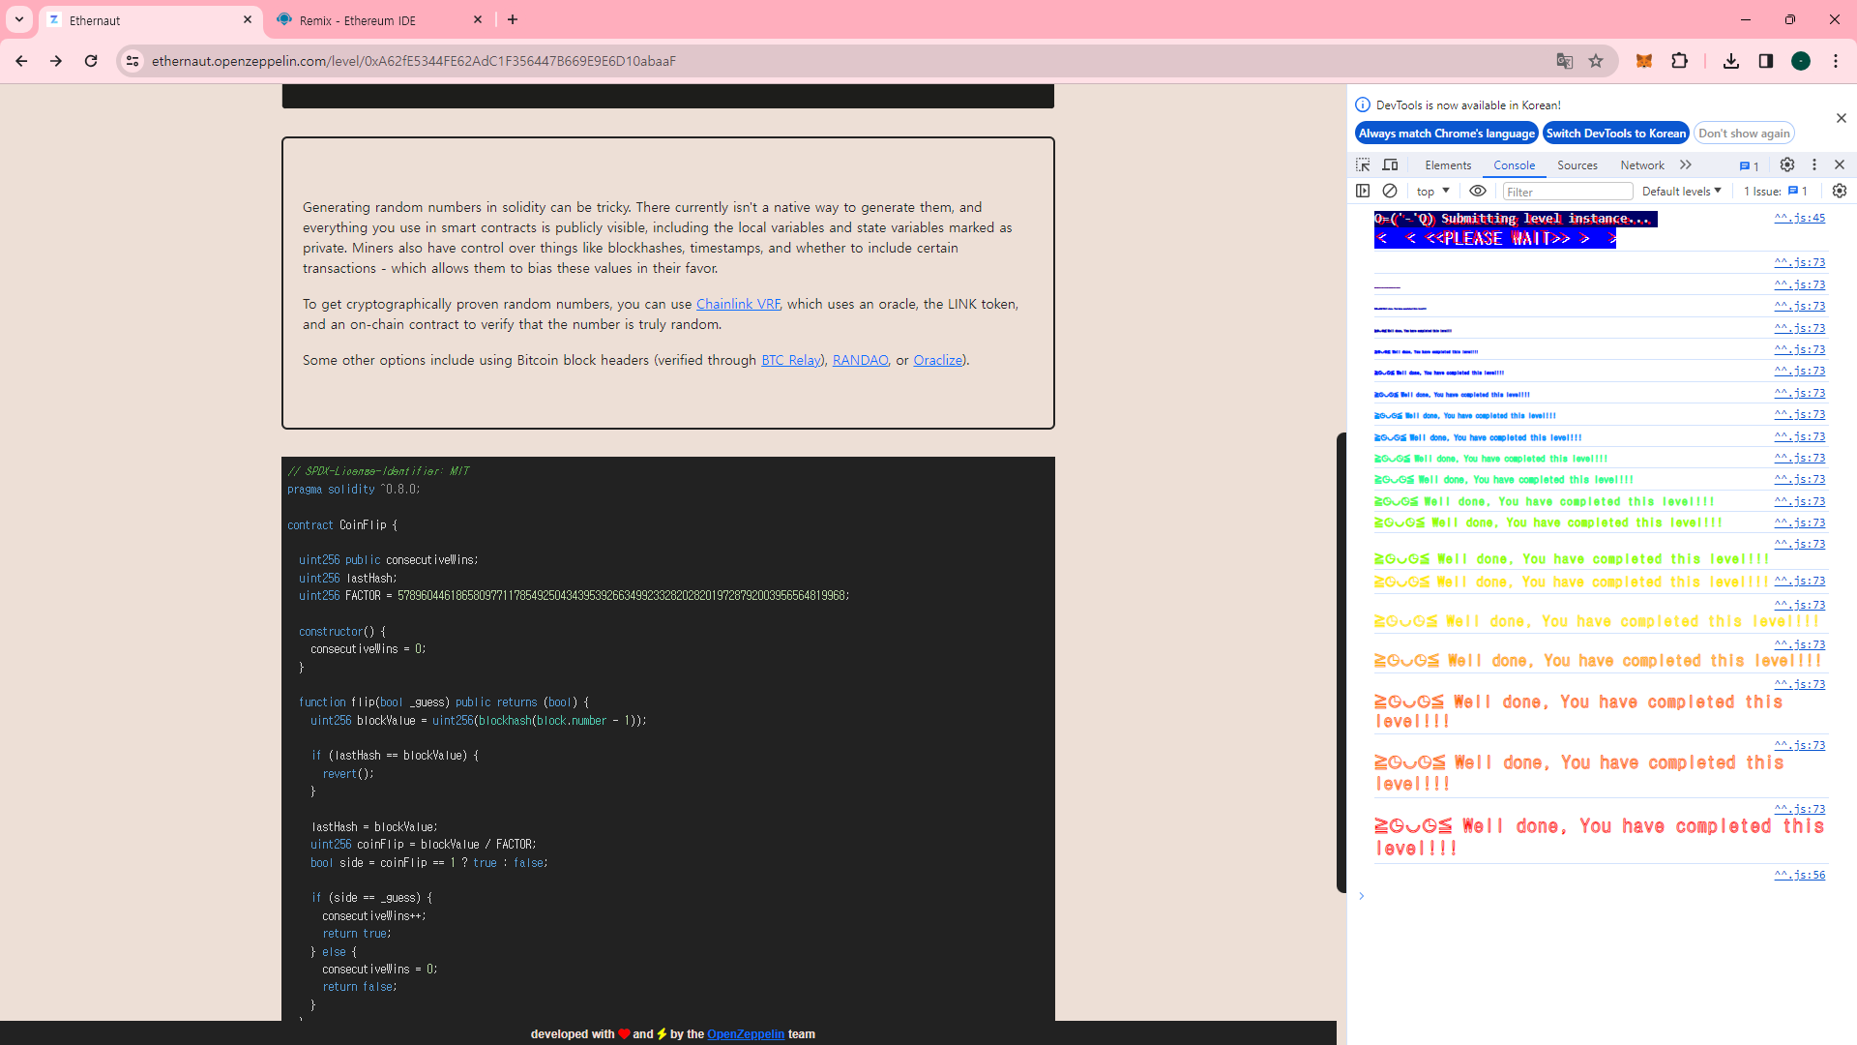The height and width of the screenshot is (1045, 1857).
Task: Select the Ethernaut browser tab
Action: coord(150,20)
